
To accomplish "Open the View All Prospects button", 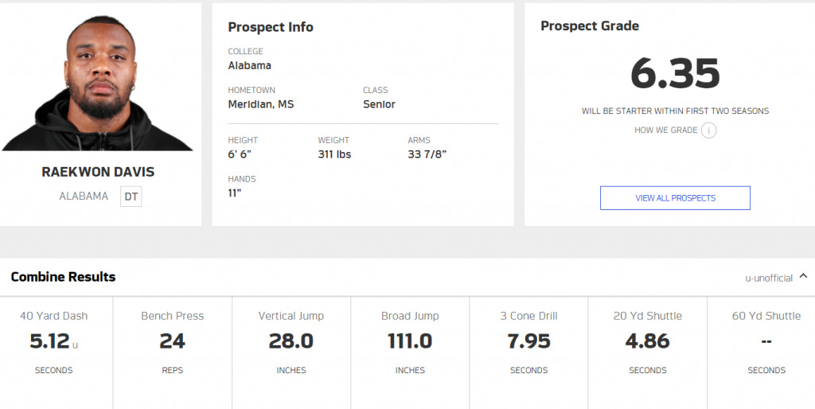I will tap(675, 198).
